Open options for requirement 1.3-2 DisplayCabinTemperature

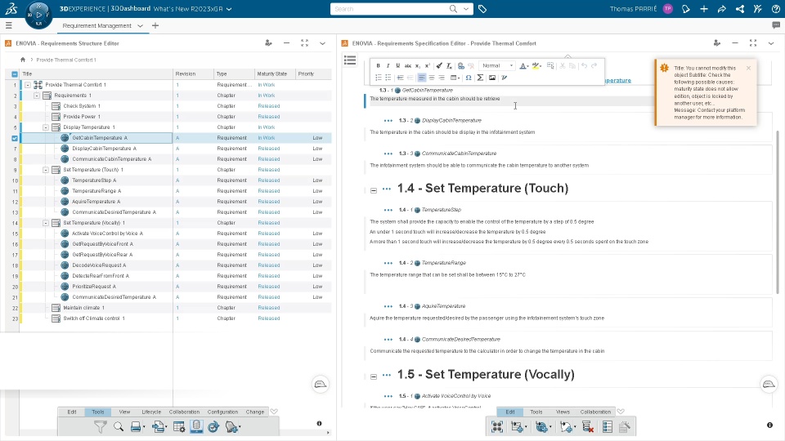point(388,121)
